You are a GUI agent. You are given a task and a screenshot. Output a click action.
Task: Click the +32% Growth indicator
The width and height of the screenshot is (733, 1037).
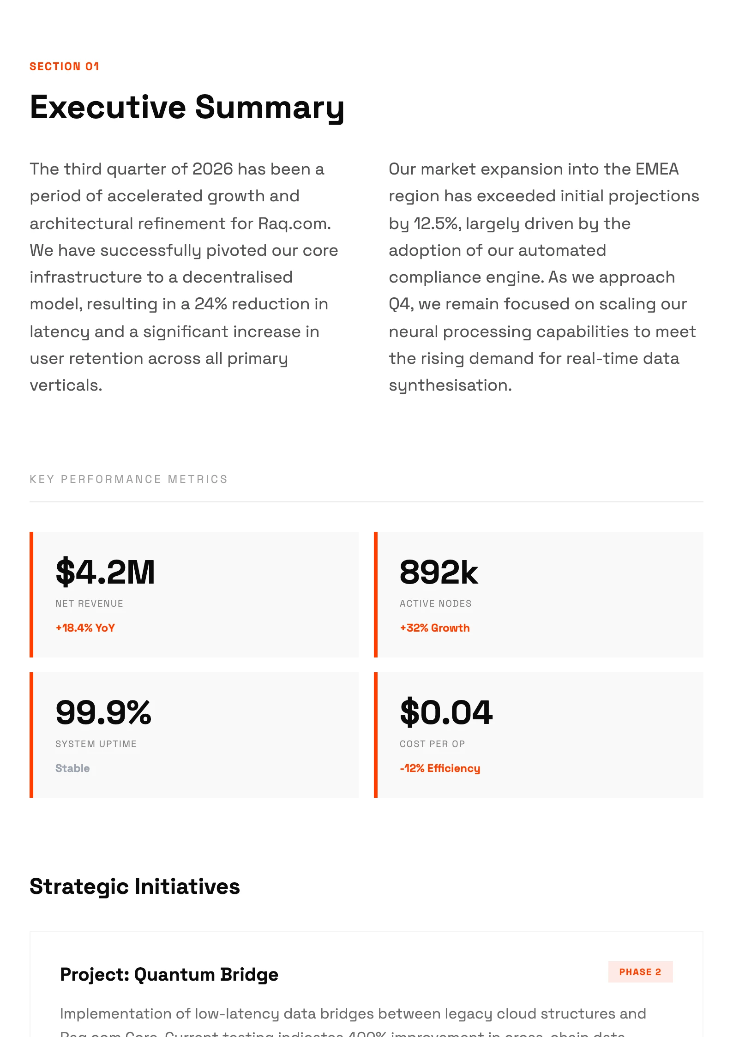tap(434, 628)
